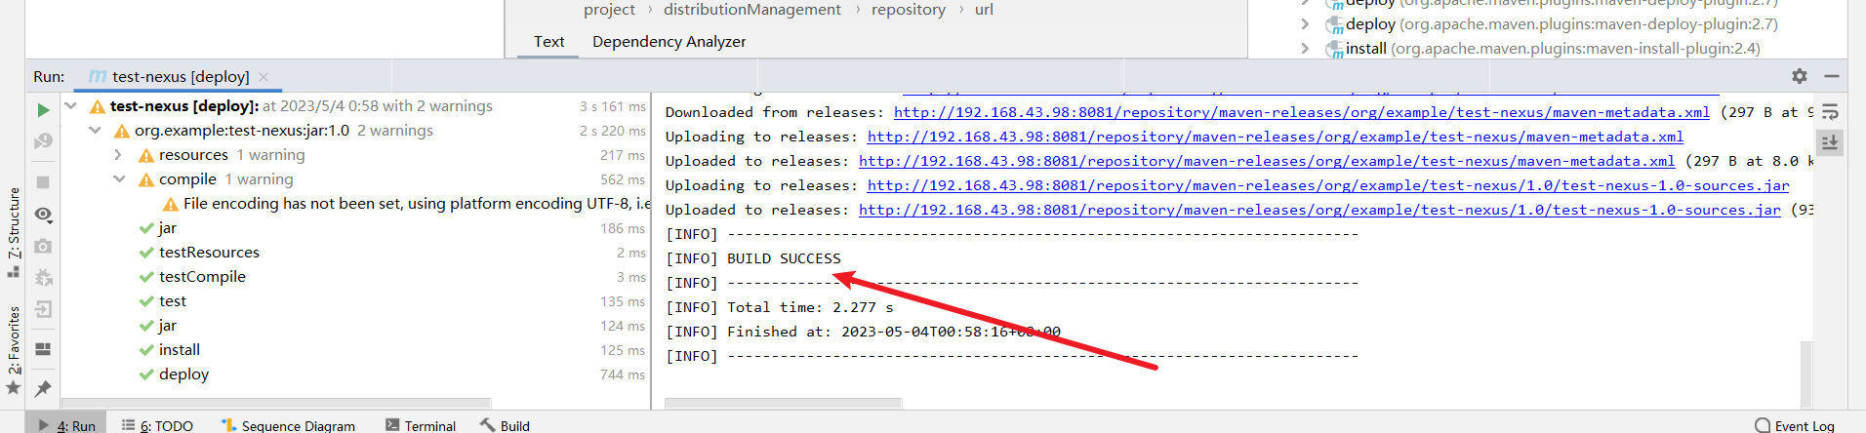
Task: Select the install step in build tree
Action: point(180,350)
